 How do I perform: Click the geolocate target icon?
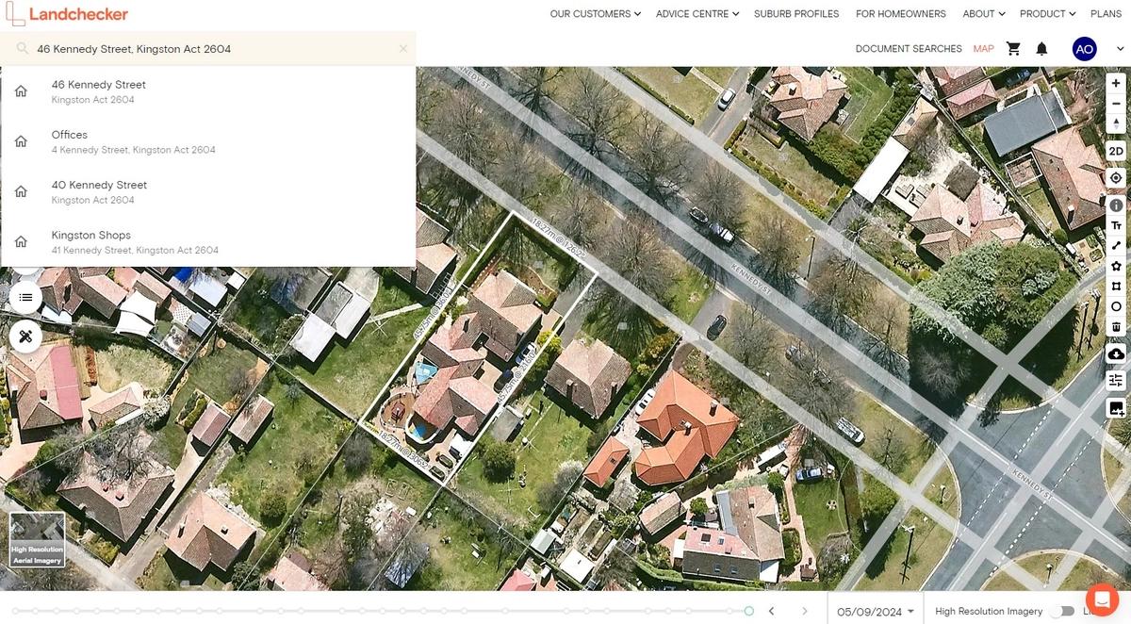pyautogui.click(x=1116, y=177)
